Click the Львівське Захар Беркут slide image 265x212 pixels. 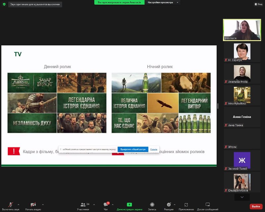click(x=32, y=83)
